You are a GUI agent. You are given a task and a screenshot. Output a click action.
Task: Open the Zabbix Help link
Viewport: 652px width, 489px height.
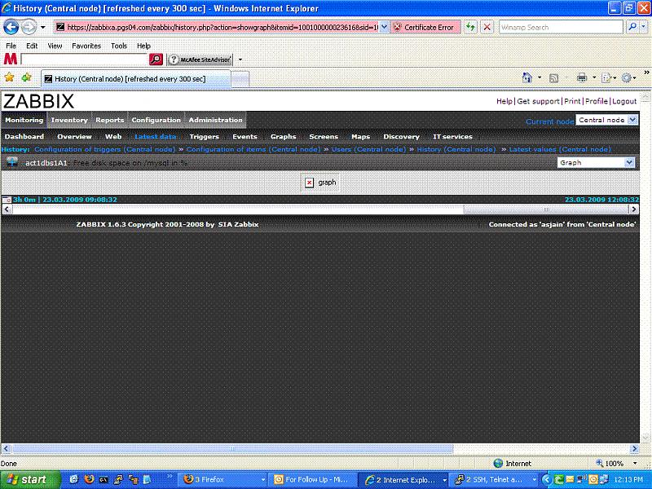[x=504, y=101]
